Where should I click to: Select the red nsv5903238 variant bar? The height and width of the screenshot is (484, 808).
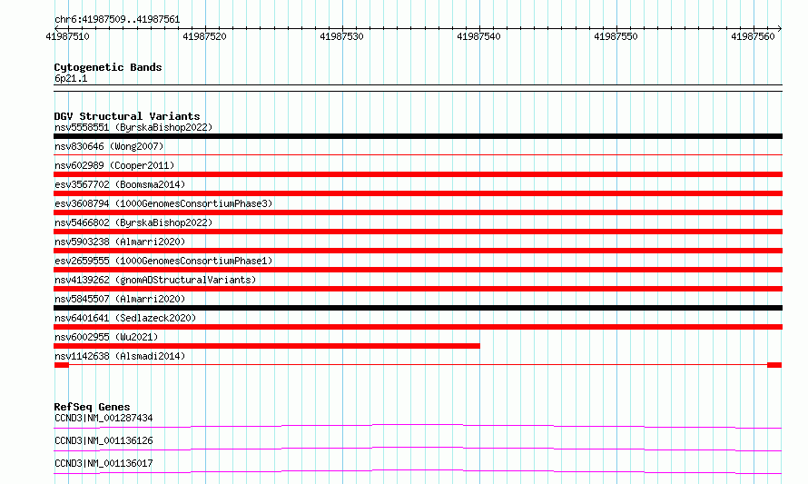(418, 251)
